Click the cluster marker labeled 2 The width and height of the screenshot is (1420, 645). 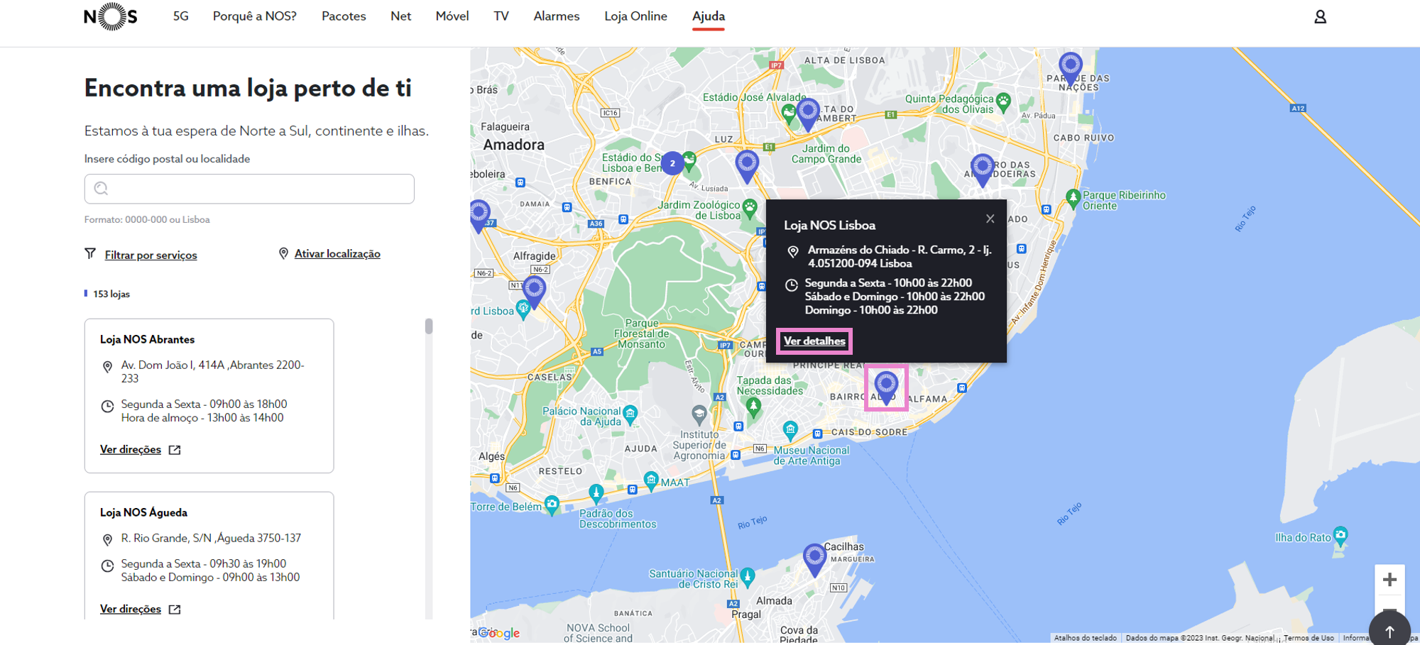coord(672,163)
